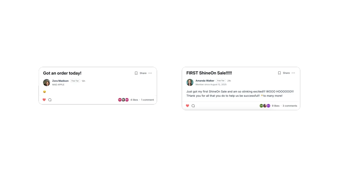Show the 9 likes list
The height and width of the screenshot is (177, 339).
[275, 106]
